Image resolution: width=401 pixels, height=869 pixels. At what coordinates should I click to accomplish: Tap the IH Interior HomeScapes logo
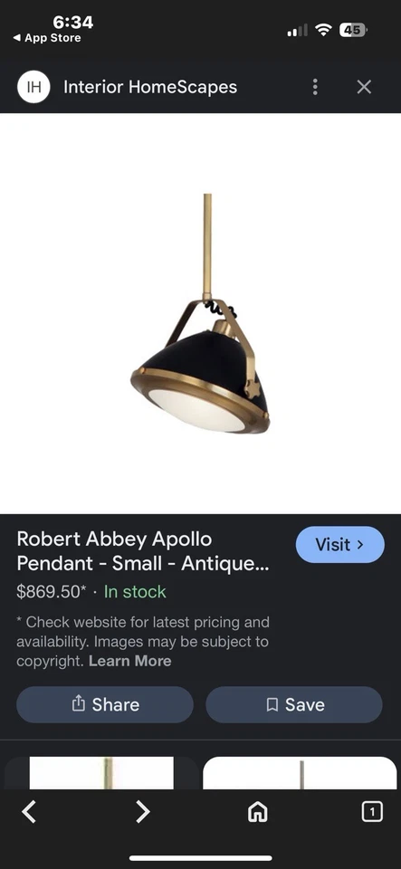[33, 87]
